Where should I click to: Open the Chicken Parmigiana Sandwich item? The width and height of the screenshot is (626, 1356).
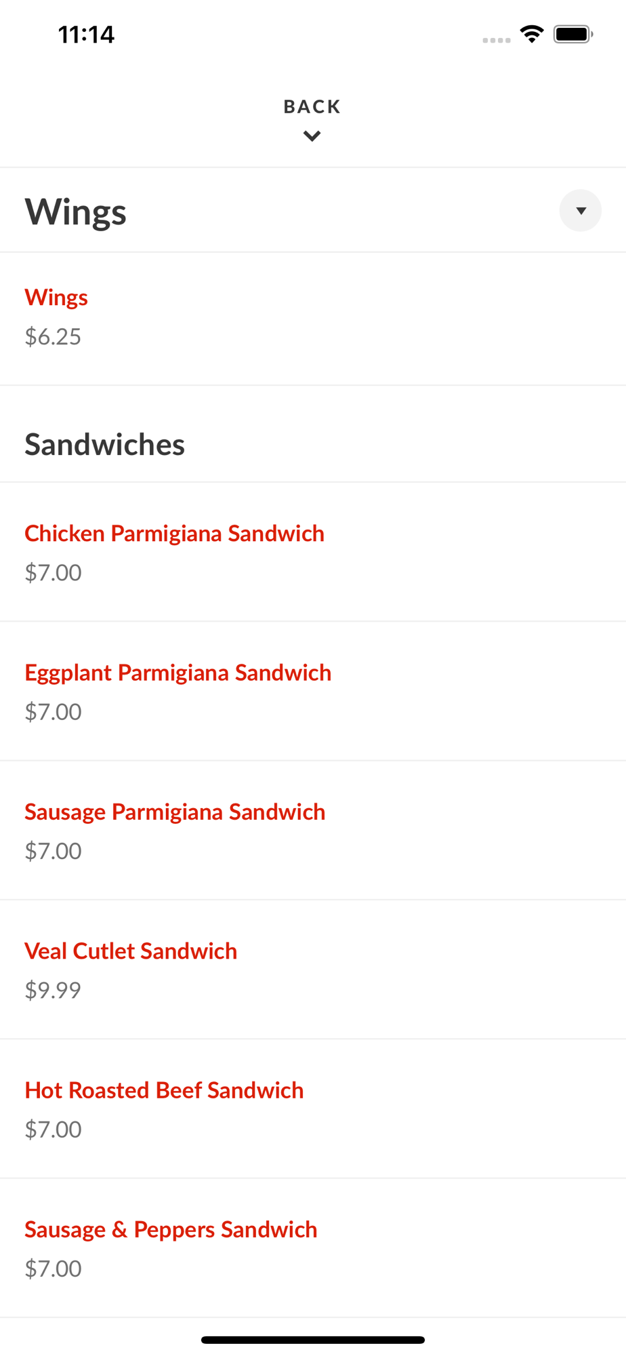[174, 534]
